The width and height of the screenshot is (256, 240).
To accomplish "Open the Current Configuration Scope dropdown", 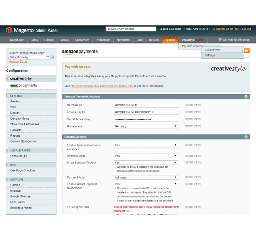I will pos(29,57).
